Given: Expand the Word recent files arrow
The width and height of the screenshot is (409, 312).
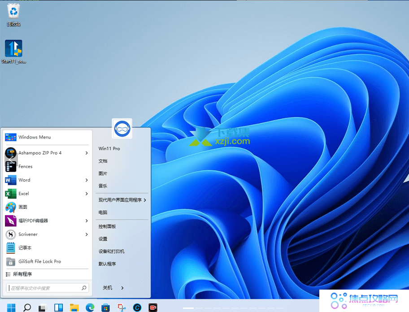Looking at the screenshot, I should [x=87, y=180].
